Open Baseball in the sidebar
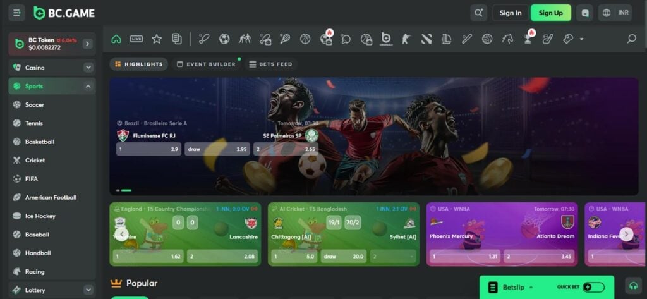This screenshot has width=647, height=299. (x=52, y=235)
